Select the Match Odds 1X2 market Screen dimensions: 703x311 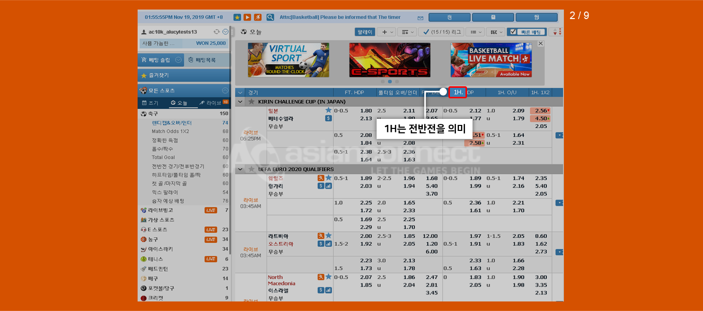(x=170, y=131)
